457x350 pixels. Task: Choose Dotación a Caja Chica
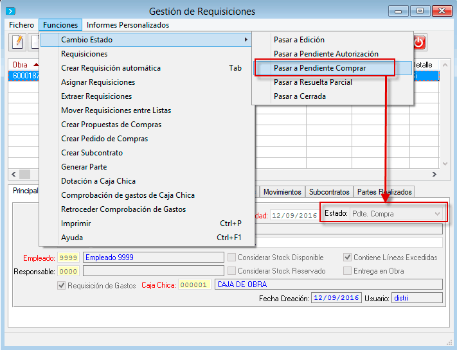(146, 181)
